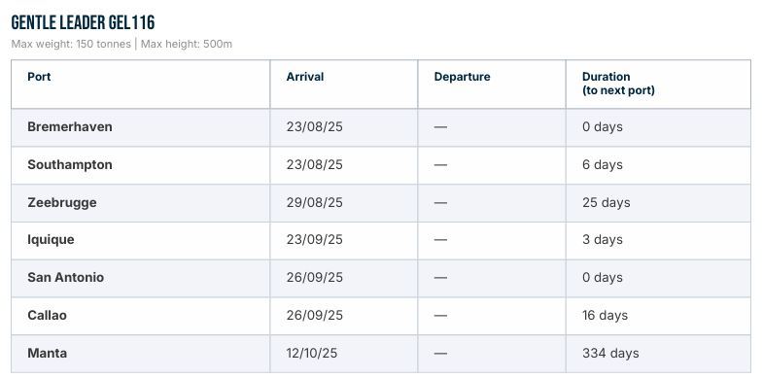Select the Port column header
Screen dimensions: 763x378
point(39,77)
